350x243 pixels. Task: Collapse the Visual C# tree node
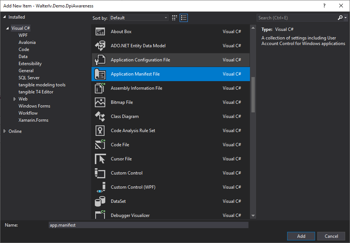tap(7, 28)
